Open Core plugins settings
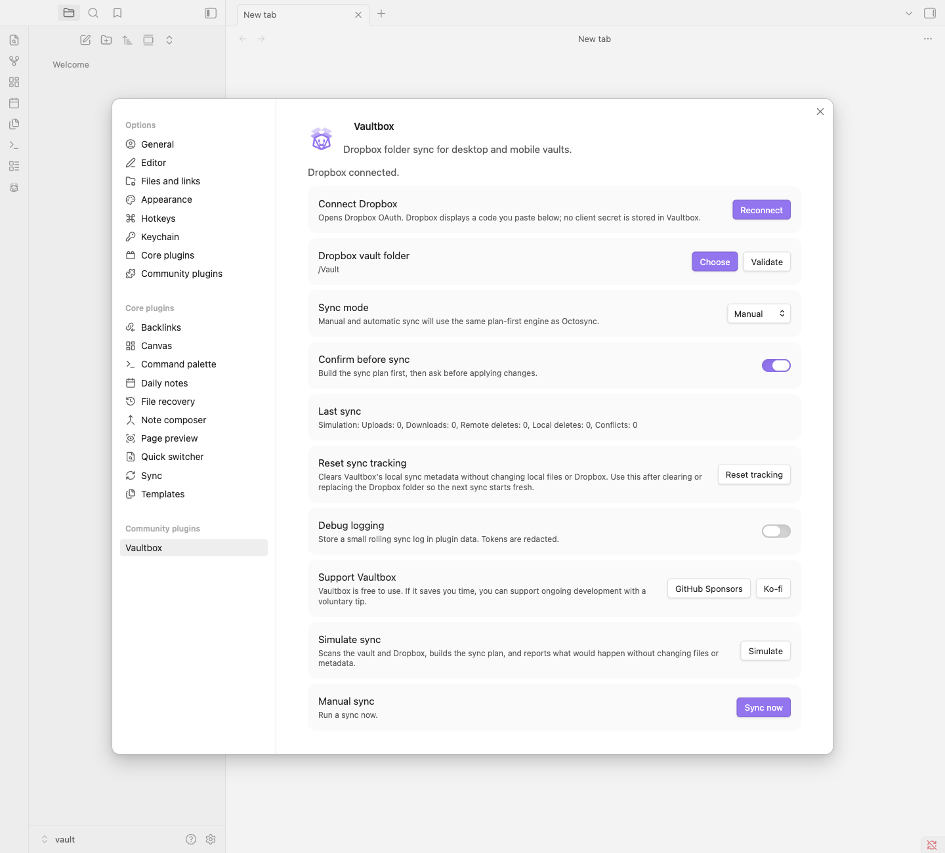Viewport: 945px width, 853px height. [x=194, y=255]
